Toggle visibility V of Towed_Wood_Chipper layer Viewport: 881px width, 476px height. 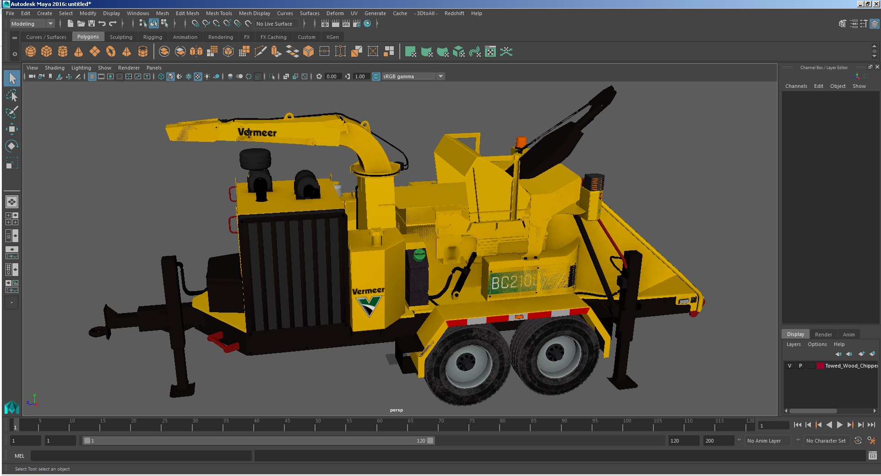pyautogui.click(x=789, y=366)
